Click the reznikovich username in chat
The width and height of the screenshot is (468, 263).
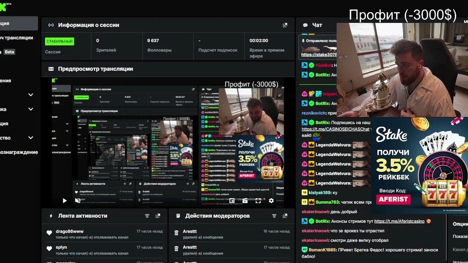click(314, 113)
